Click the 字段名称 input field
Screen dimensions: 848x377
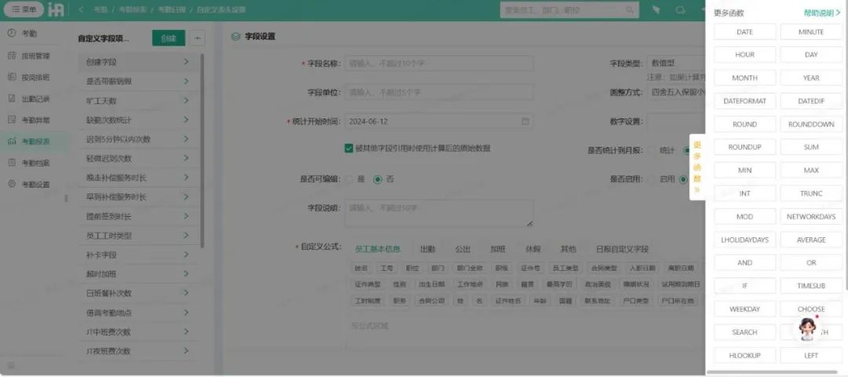[439, 64]
